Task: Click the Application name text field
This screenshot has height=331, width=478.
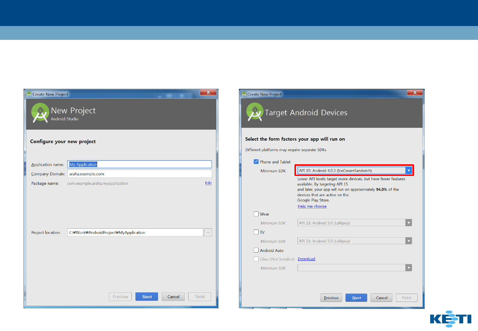Action: coord(139,164)
